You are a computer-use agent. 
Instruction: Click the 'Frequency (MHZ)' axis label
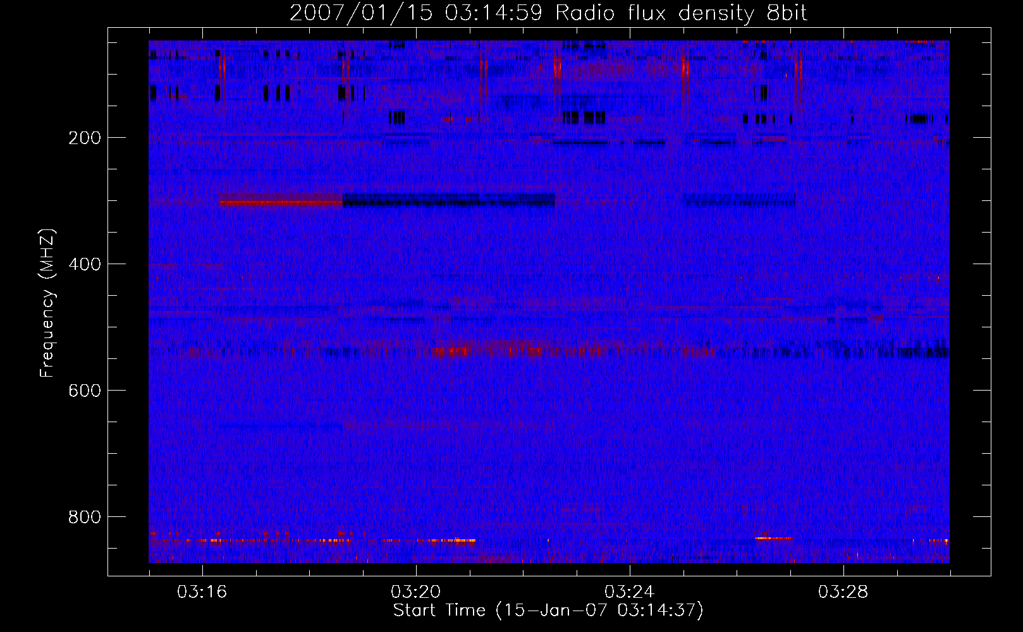pos(47,303)
